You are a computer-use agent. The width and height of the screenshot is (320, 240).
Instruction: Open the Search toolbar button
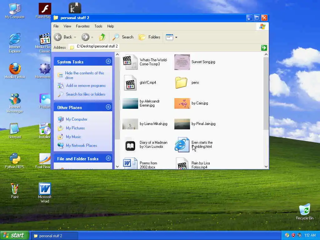pyautogui.click(x=123, y=37)
